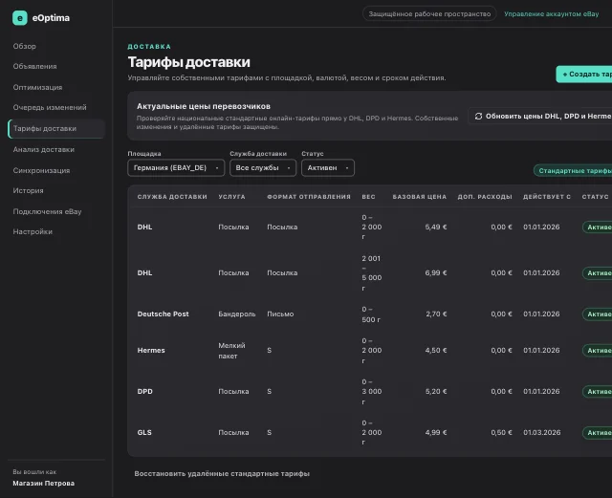Image resolution: width=612 pixels, height=498 pixels.
Task: Click the Активен status badge for GLS row
Action: [598, 433]
